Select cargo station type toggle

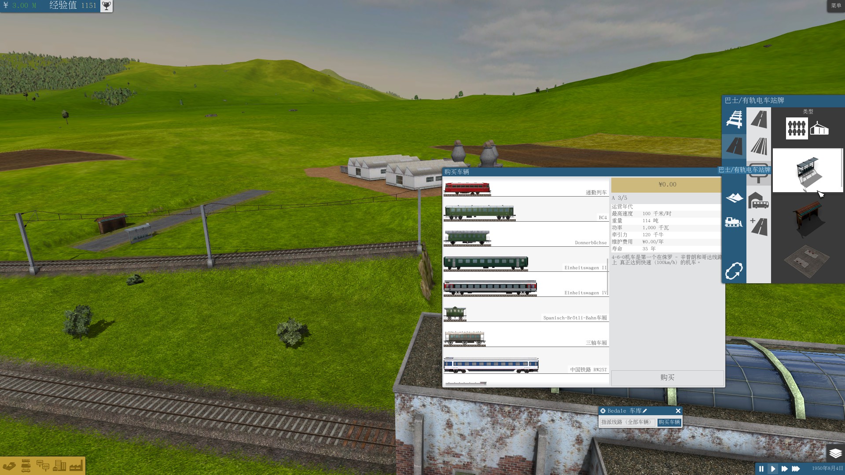pyautogui.click(x=819, y=128)
